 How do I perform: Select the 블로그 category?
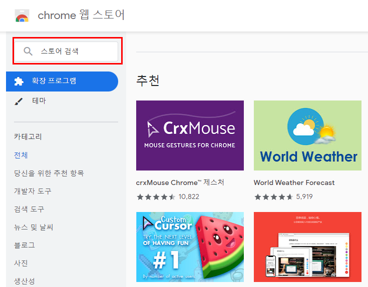tap(25, 245)
